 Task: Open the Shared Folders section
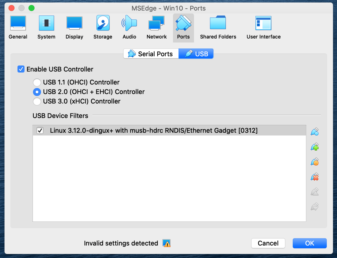tap(218, 27)
